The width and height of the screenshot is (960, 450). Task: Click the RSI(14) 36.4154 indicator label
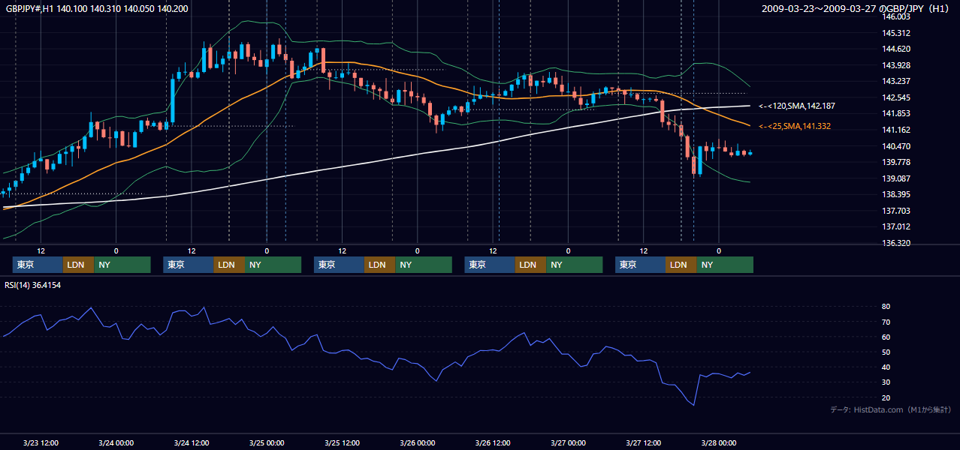coord(32,285)
